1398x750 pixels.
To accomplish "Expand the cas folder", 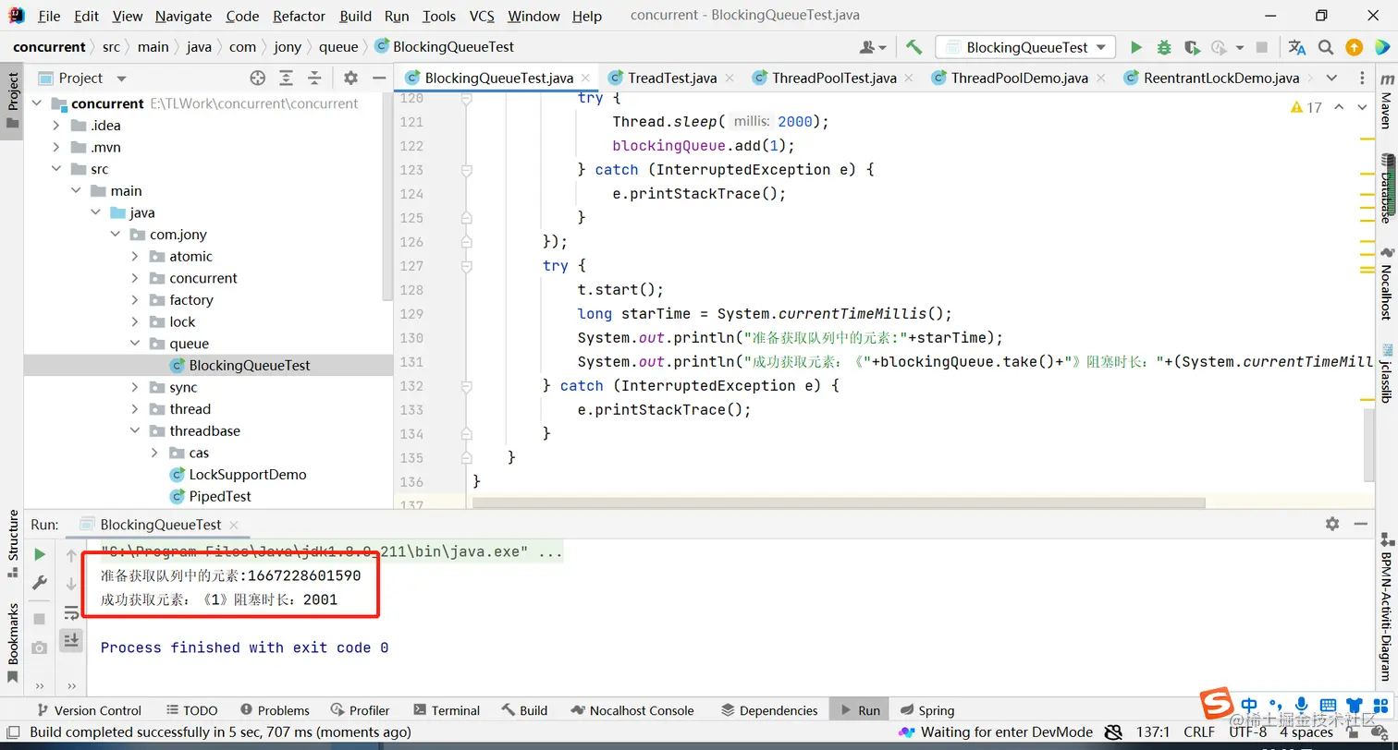I will tap(154, 453).
